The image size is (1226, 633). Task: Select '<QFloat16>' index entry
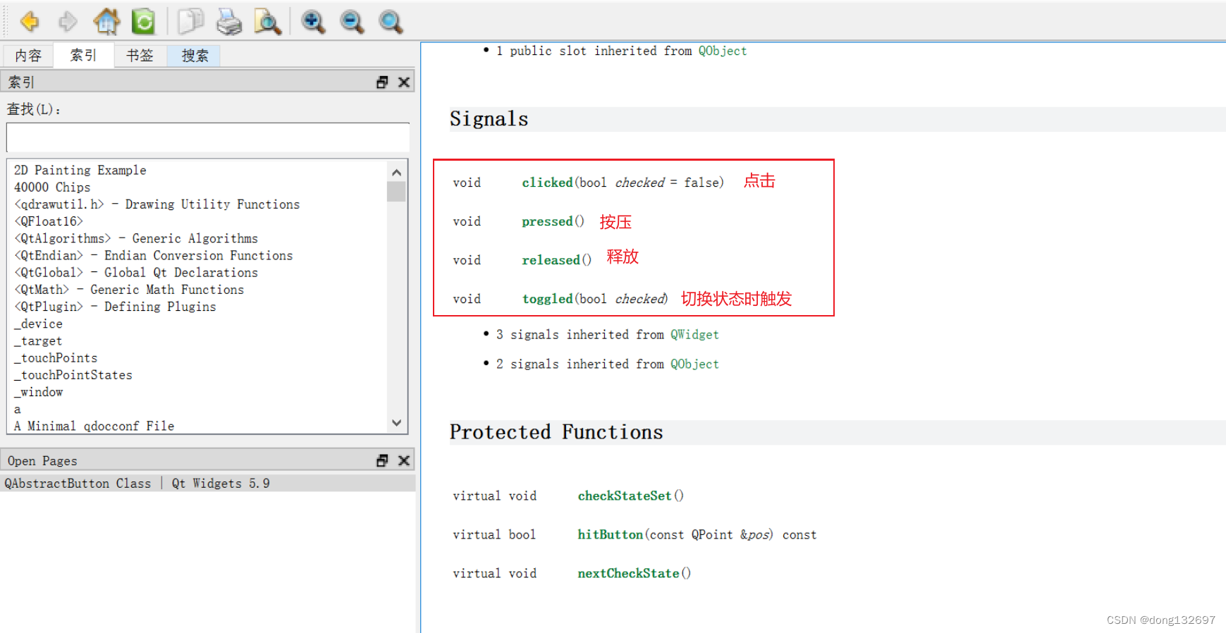[49, 221]
